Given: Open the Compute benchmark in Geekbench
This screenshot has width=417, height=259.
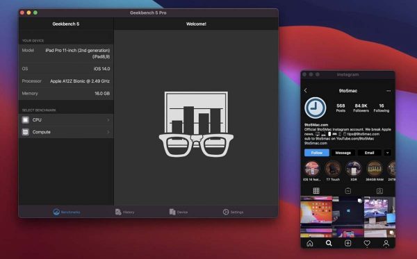Looking at the screenshot, I should click(x=66, y=132).
